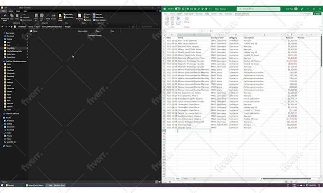The width and height of the screenshot is (323, 193).
Task: Click the Settings gear in Excel ribbon
Action: click(186, 19)
